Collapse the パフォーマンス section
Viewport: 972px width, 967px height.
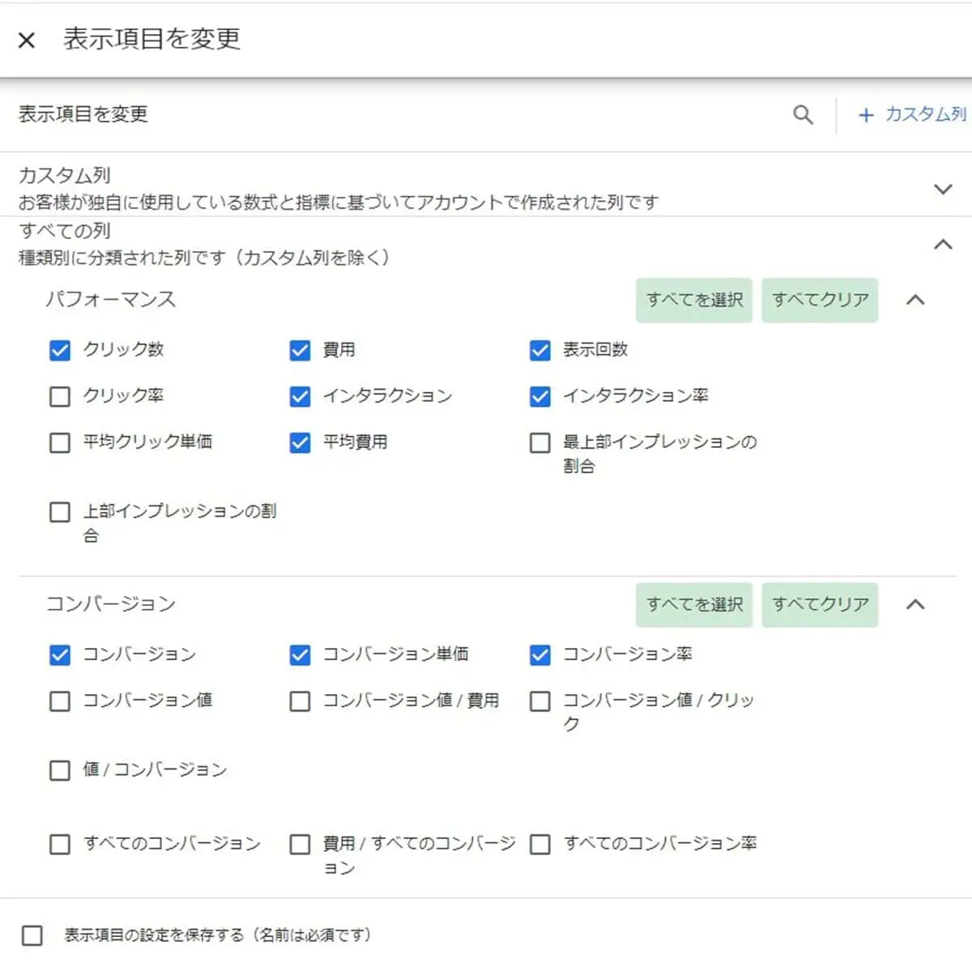(916, 300)
